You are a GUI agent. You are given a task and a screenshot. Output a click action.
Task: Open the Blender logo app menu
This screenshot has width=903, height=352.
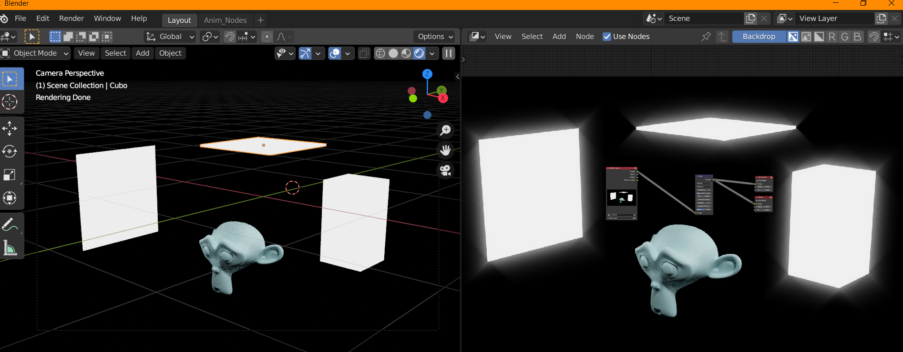(4, 19)
